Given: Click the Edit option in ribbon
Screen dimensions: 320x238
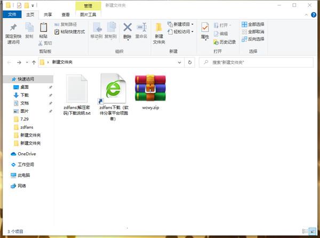Looking at the screenshot, I should click(221, 34).
